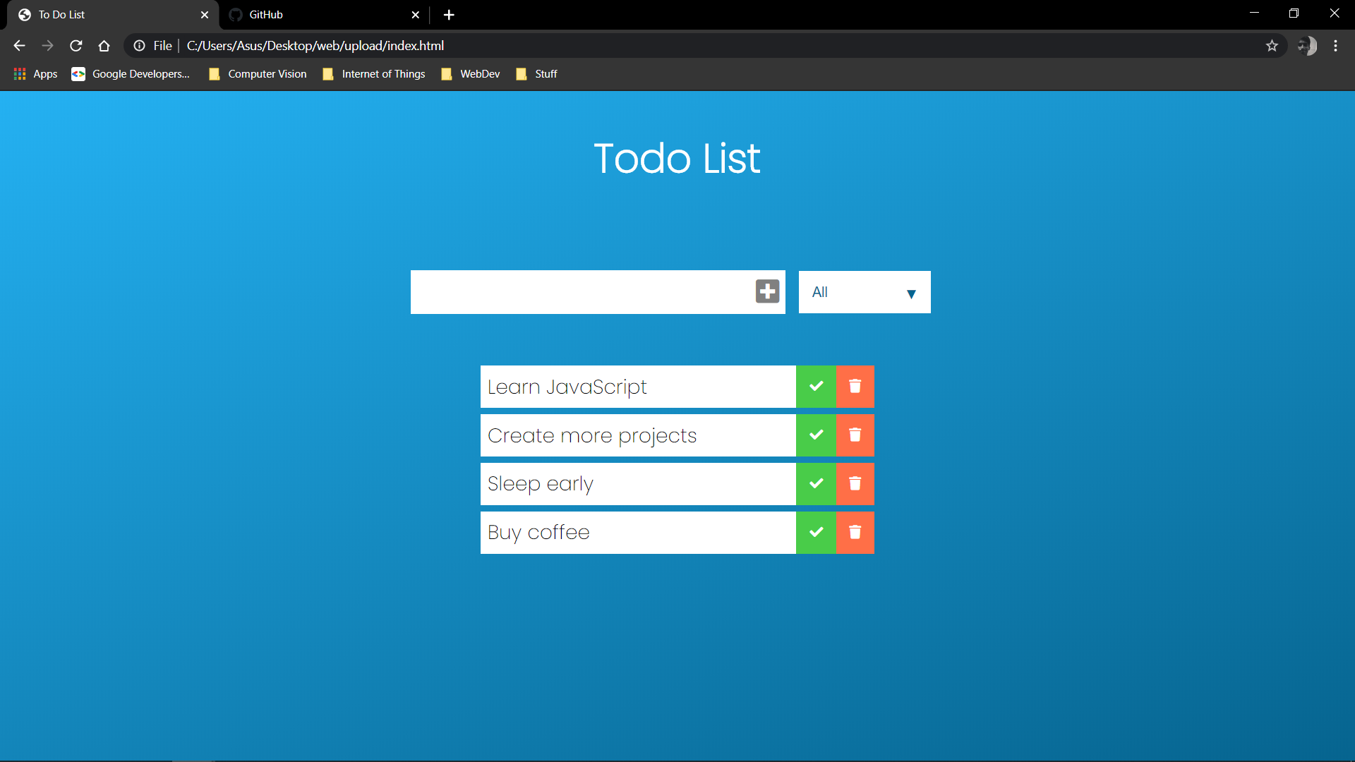Check off Create more projects
Screen dimensions: 1355x762
point(816,435)
